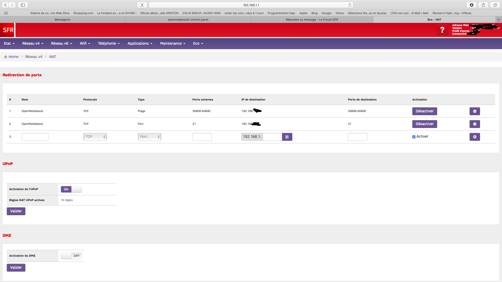Add new rule with plus icon

[475, 137]
